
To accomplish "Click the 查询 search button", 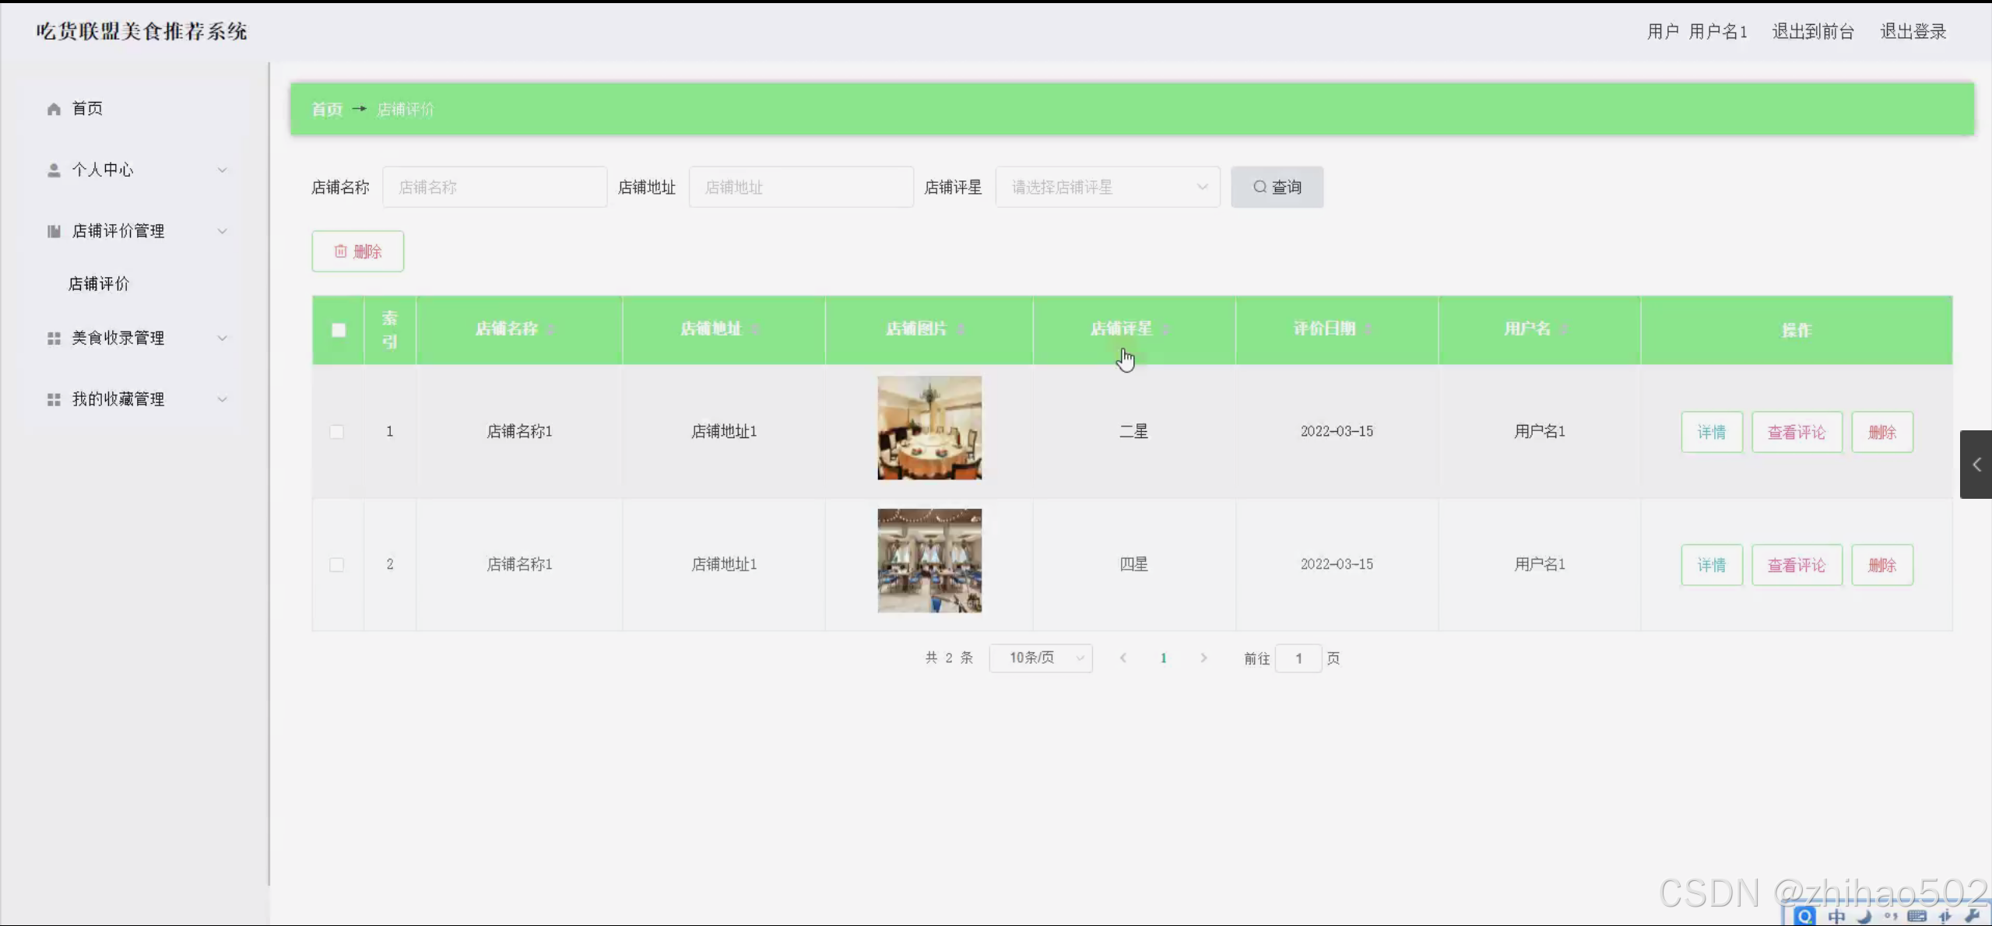I will (x=1277, y=187).
